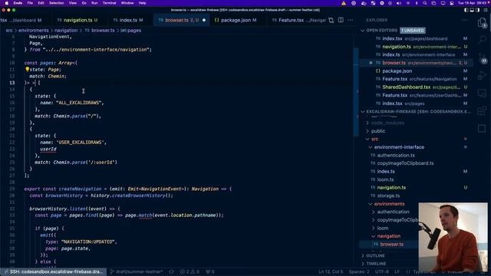
Task: Expand the Outline section
Action: [375, 255]
